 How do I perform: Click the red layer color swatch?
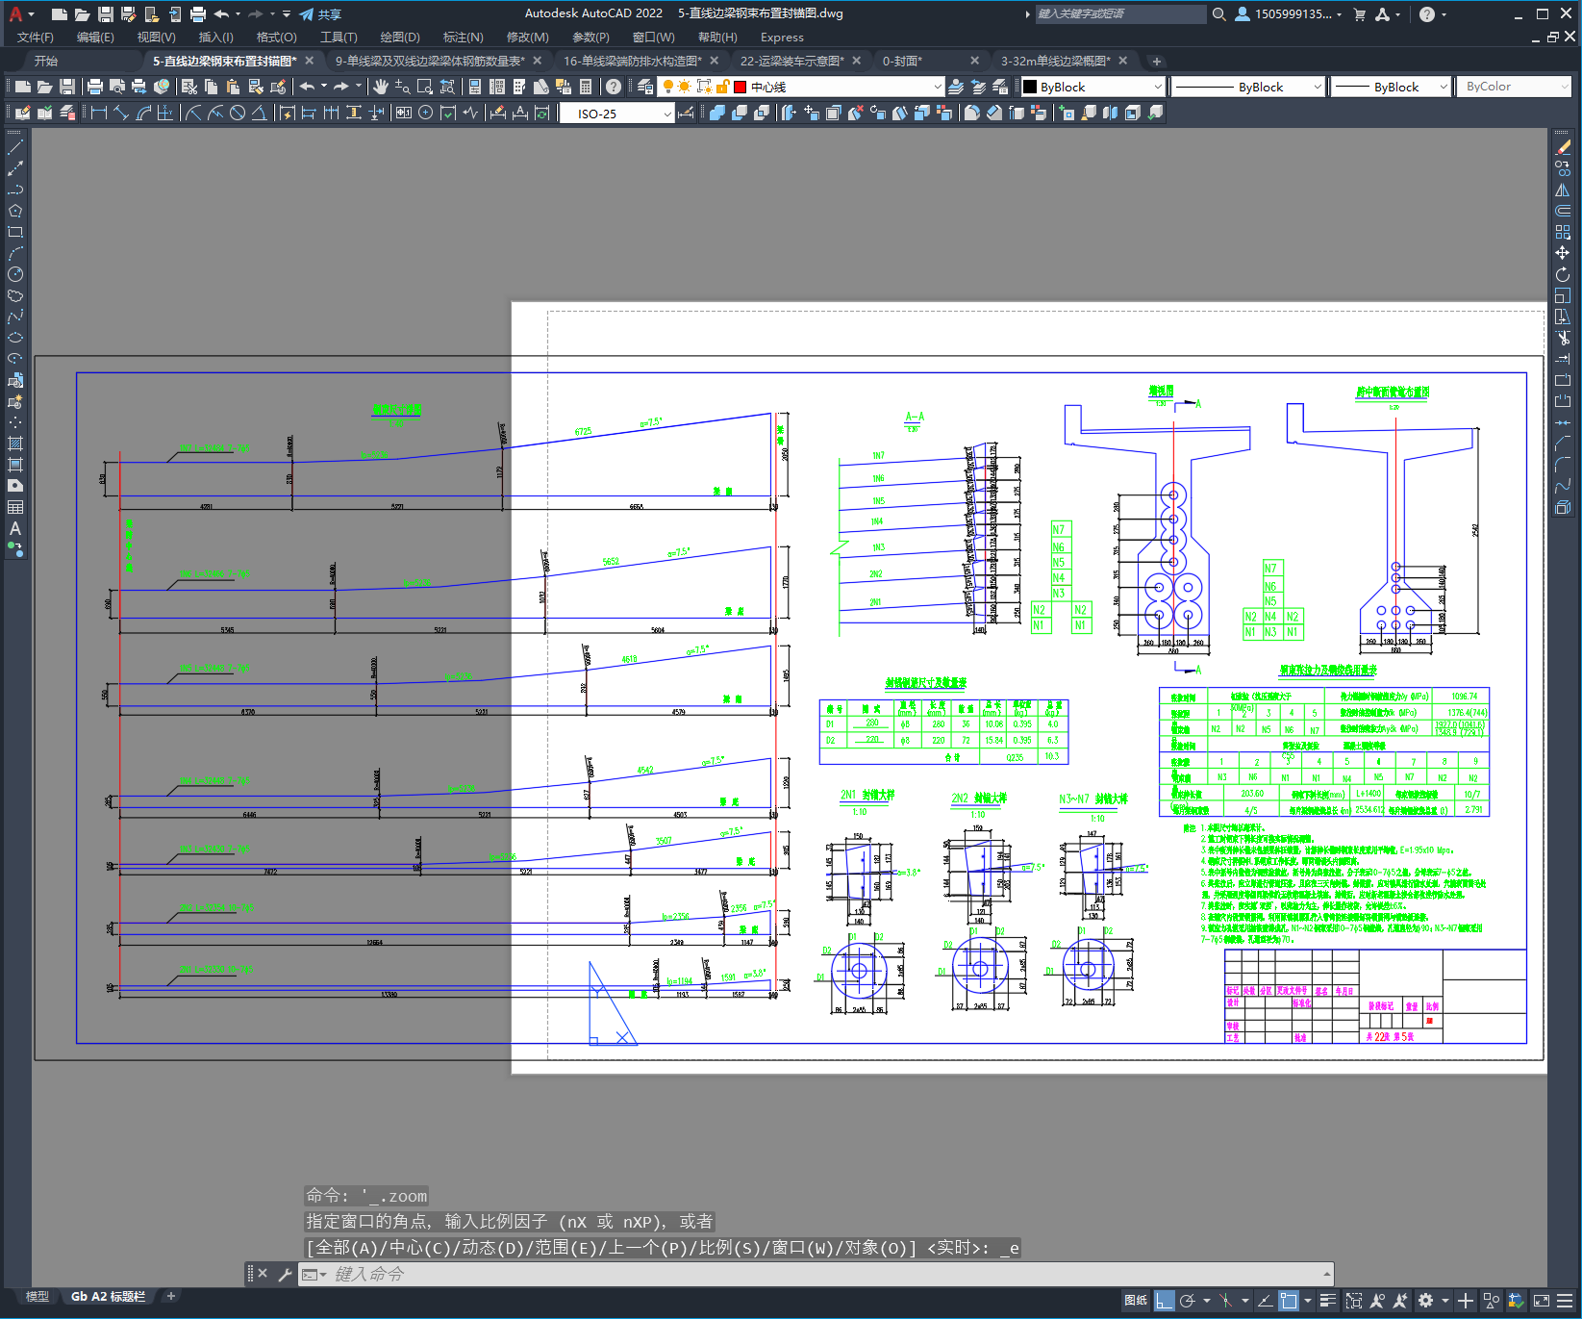(740, 87)
